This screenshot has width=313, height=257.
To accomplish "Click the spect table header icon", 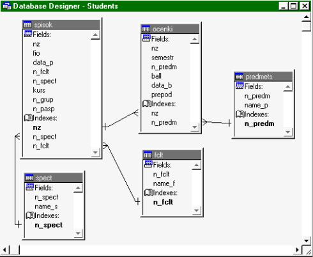I will point(29,178).
